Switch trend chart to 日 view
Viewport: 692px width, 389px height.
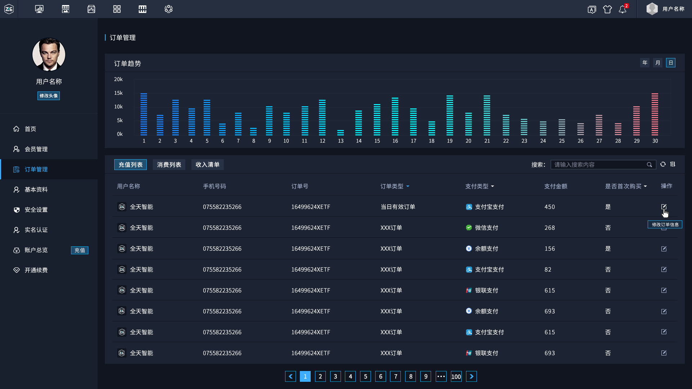(x=671, y=63)
